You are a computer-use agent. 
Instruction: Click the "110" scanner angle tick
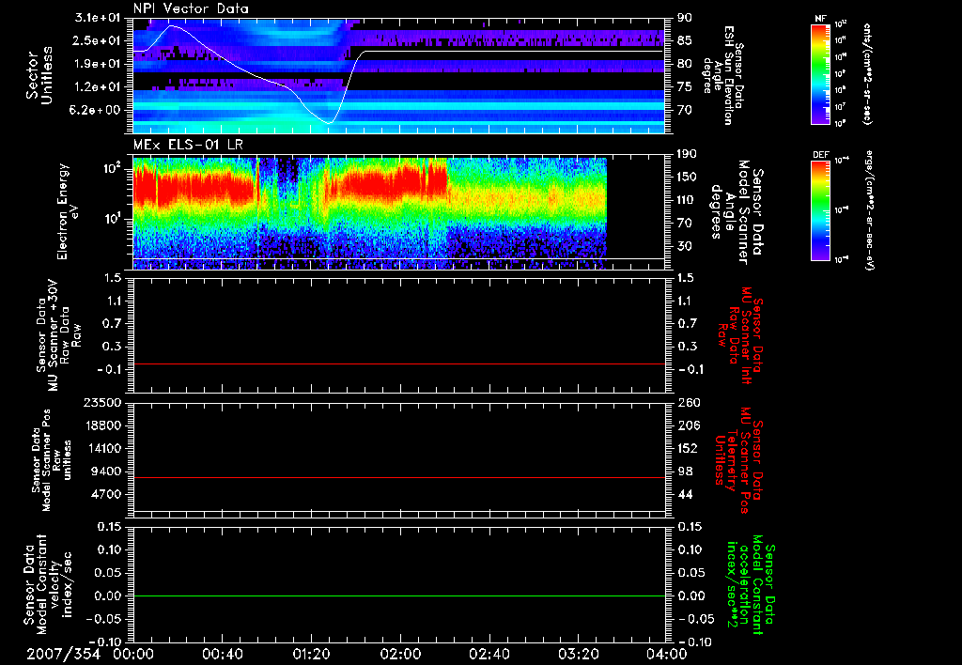[687, 200]
